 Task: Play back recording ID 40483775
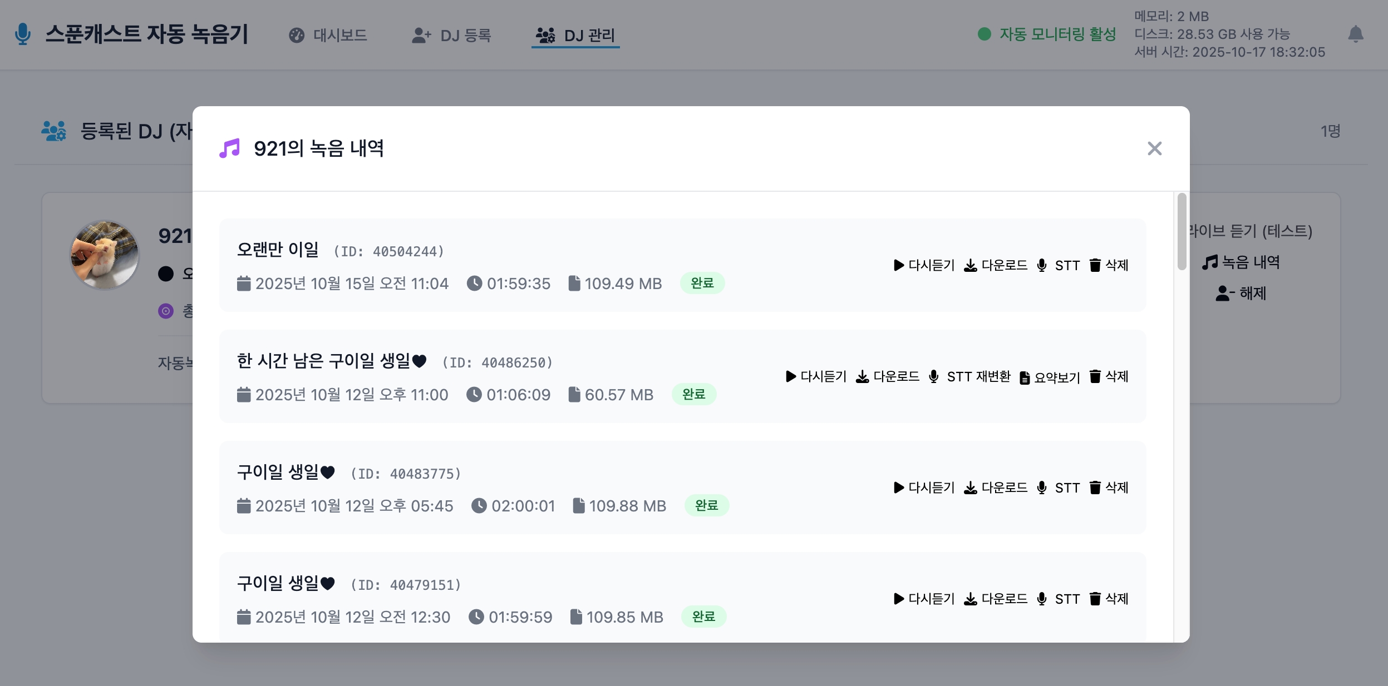coord(924,488)
